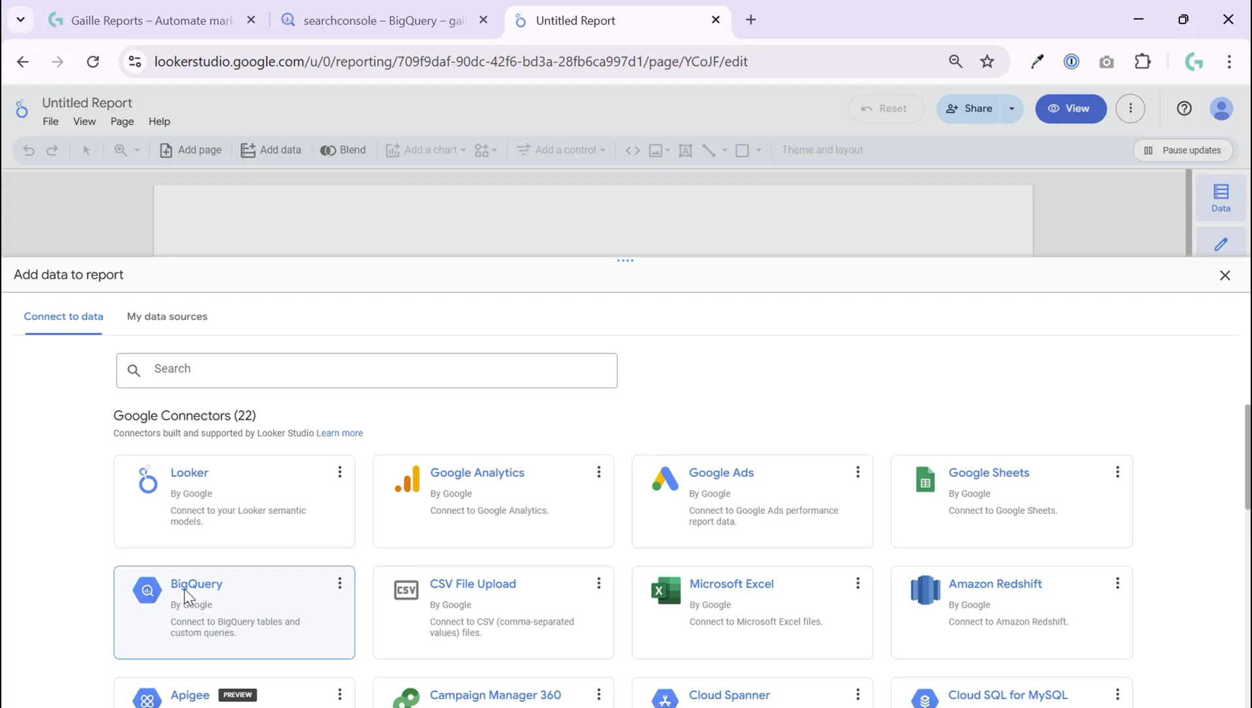Open more options for Google Analytics connector

tap(598, 472)
